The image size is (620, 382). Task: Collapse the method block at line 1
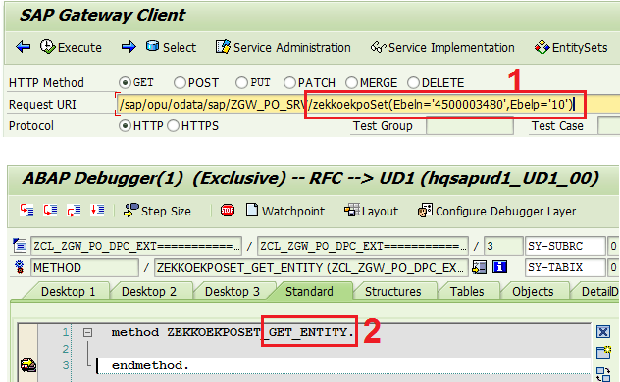(87, 333)
